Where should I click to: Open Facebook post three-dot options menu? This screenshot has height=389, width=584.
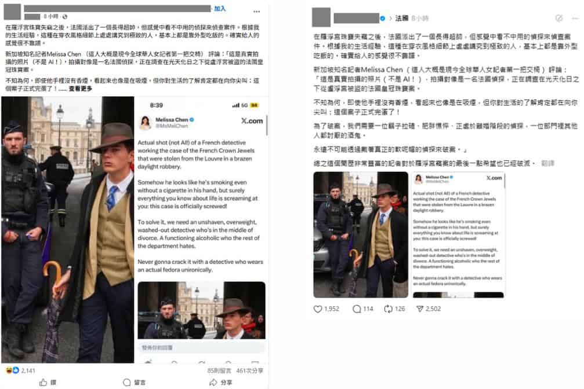coord(256,12)
